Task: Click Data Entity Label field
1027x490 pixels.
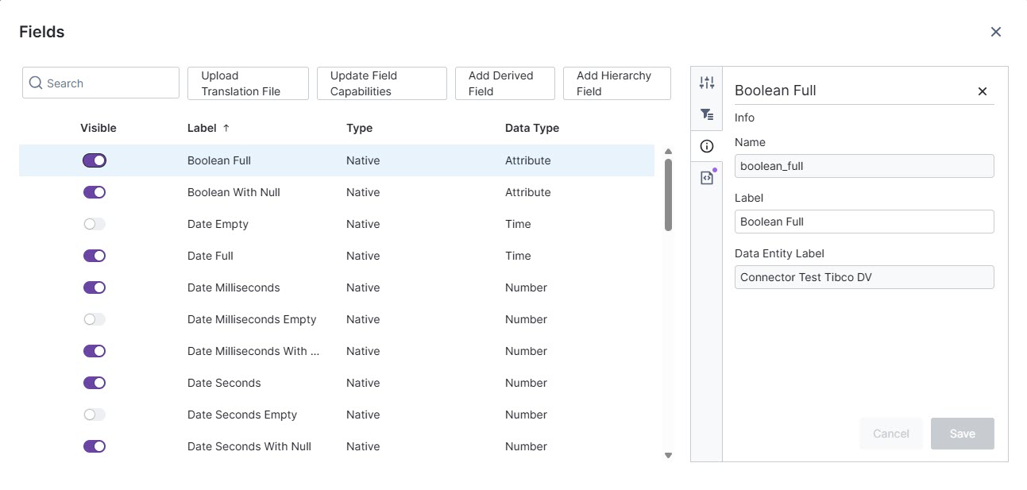Action: (864, 277)
